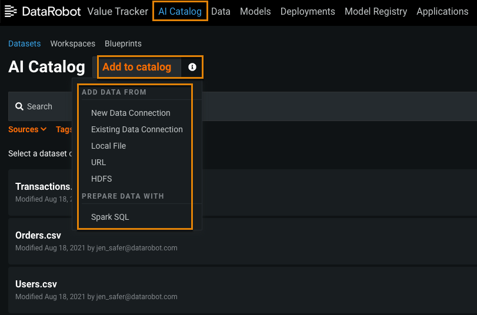The image size is (477, 315).
Task: Select New Data Connection option
Action: (131, 113)
